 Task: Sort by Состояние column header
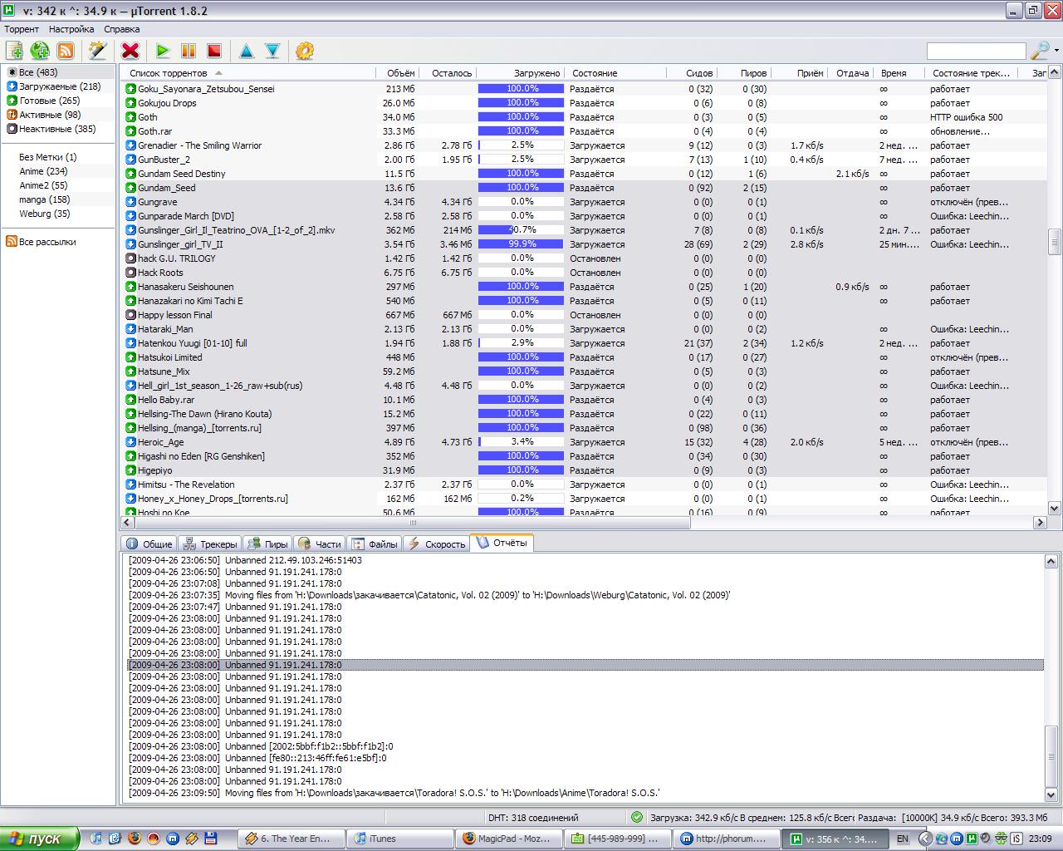(x=617, y=73)
